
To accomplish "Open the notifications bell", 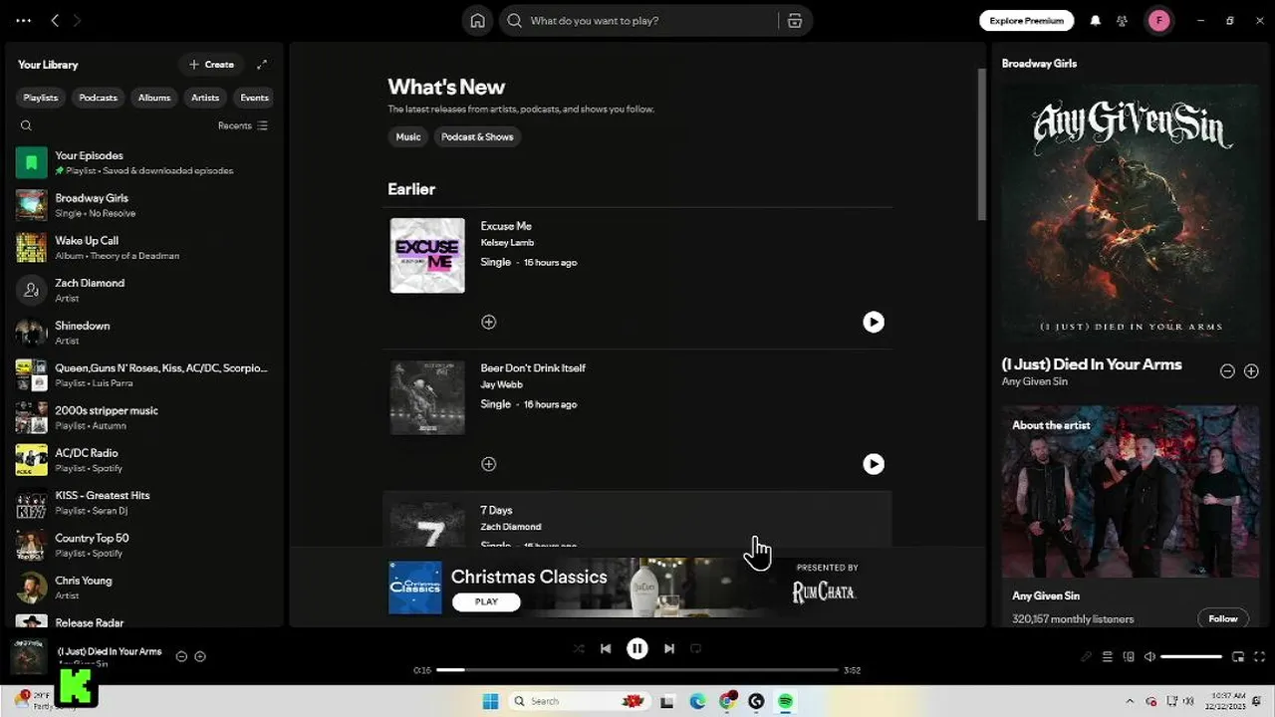I will pyautogui.click(x=1096, y=21).
